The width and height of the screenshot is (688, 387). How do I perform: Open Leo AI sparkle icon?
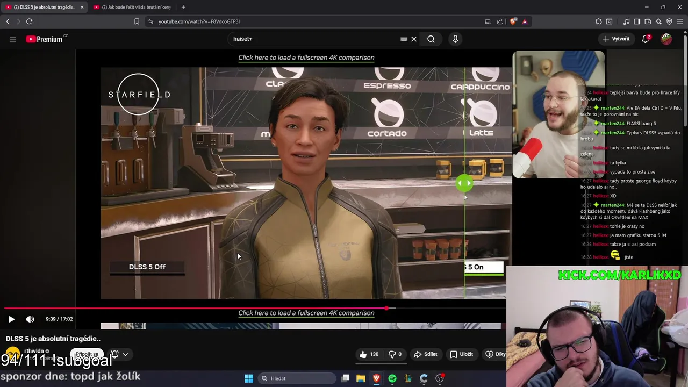tap(658, 21)
